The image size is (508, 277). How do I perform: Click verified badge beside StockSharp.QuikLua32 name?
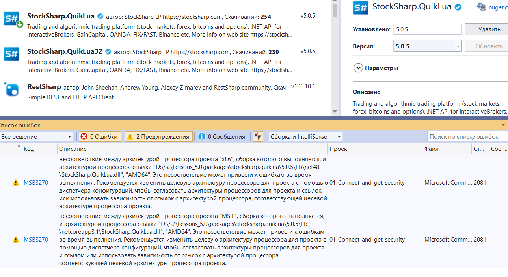coord(108,51)
